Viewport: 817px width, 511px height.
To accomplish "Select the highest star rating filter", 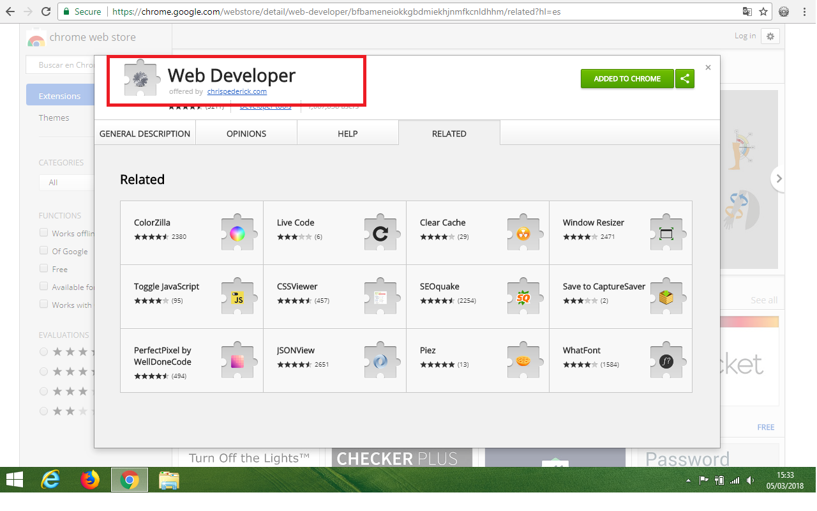I will [43, 351].
